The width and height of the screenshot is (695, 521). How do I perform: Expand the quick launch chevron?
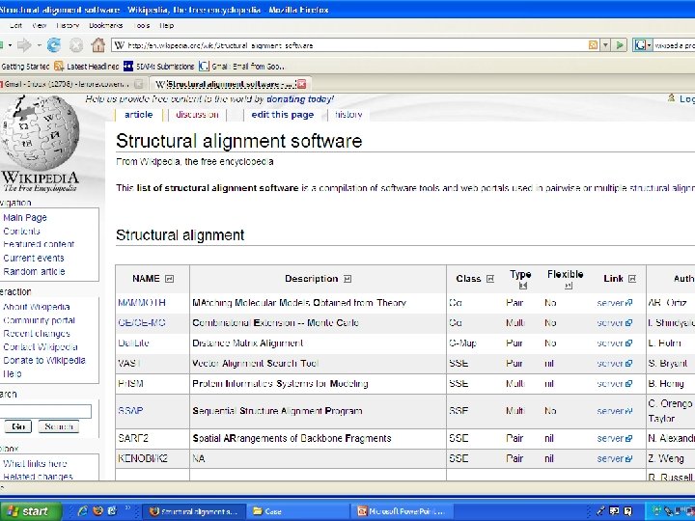127,508
